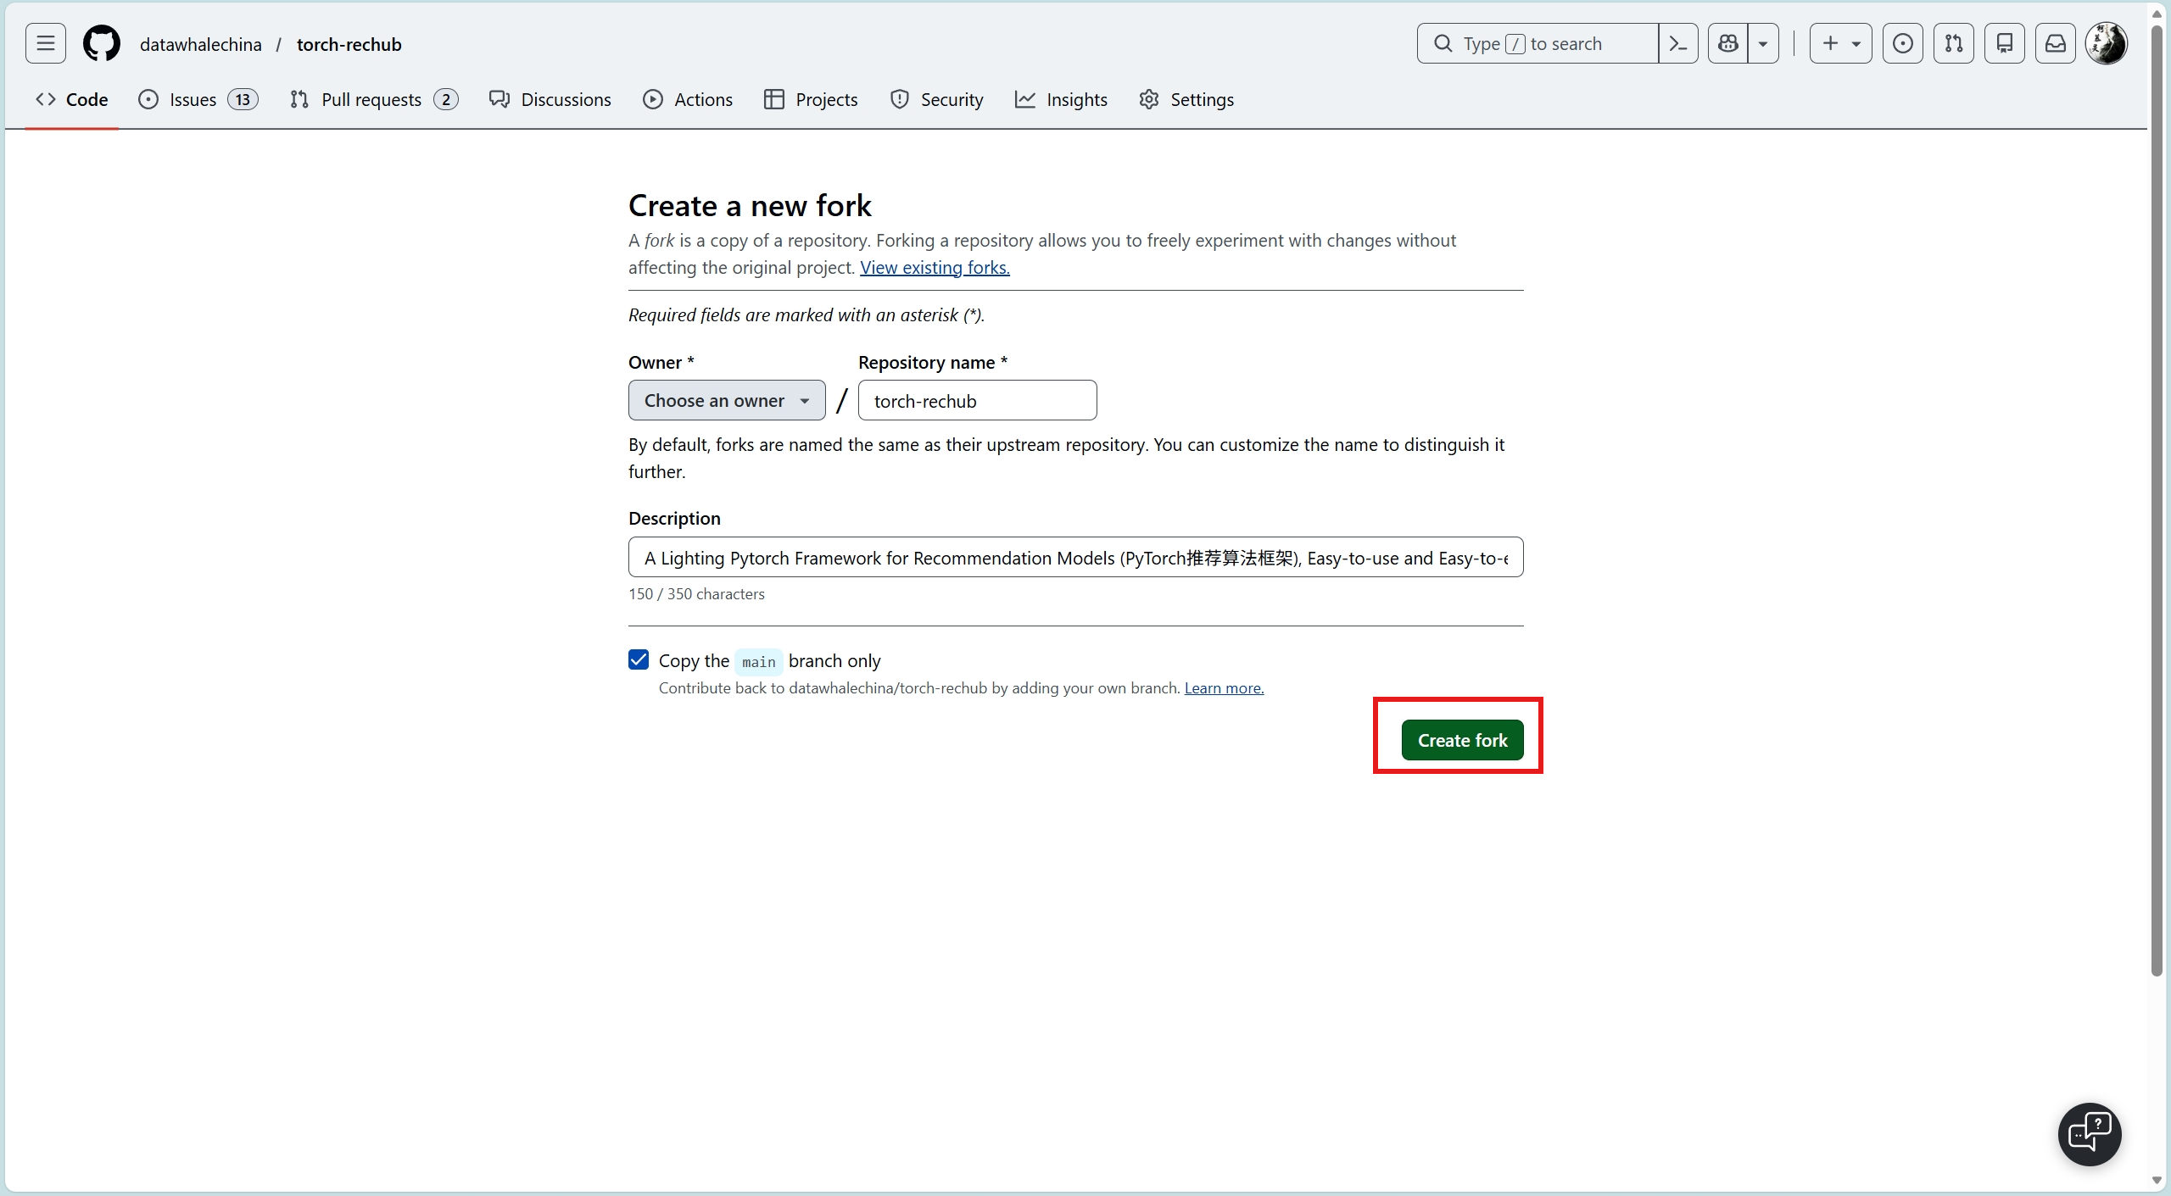Uncheck Copy the main branch only
This screenshot has height=1196, width=2171.
[639, 659]
